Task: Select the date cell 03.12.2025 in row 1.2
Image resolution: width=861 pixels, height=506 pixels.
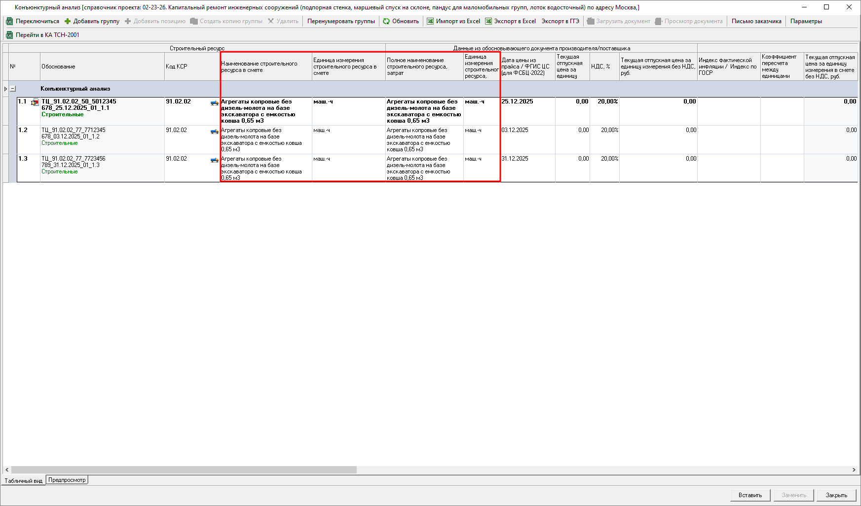Action: [515, 130]
